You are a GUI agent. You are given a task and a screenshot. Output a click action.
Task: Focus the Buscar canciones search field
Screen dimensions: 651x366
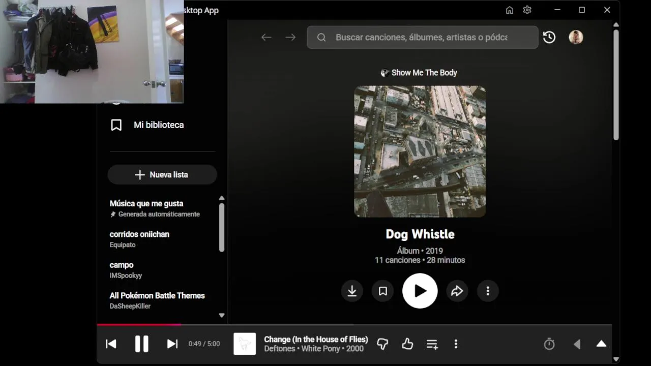tap(422, 37)
